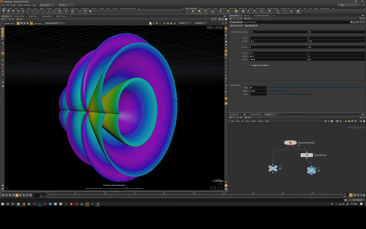The width and height of the screenshot is (366, 229).
Task: Click the Windows Start button
Action: tap(3, 204)
